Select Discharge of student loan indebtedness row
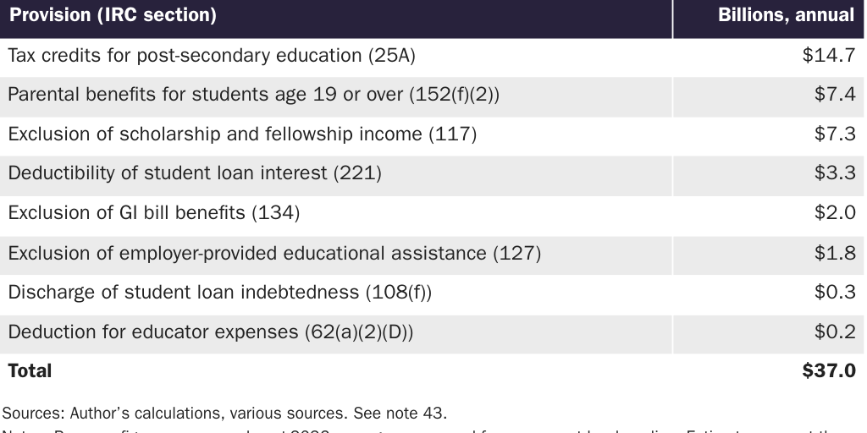The width and height of the screenshot is (867, 433). coord(220,292)
